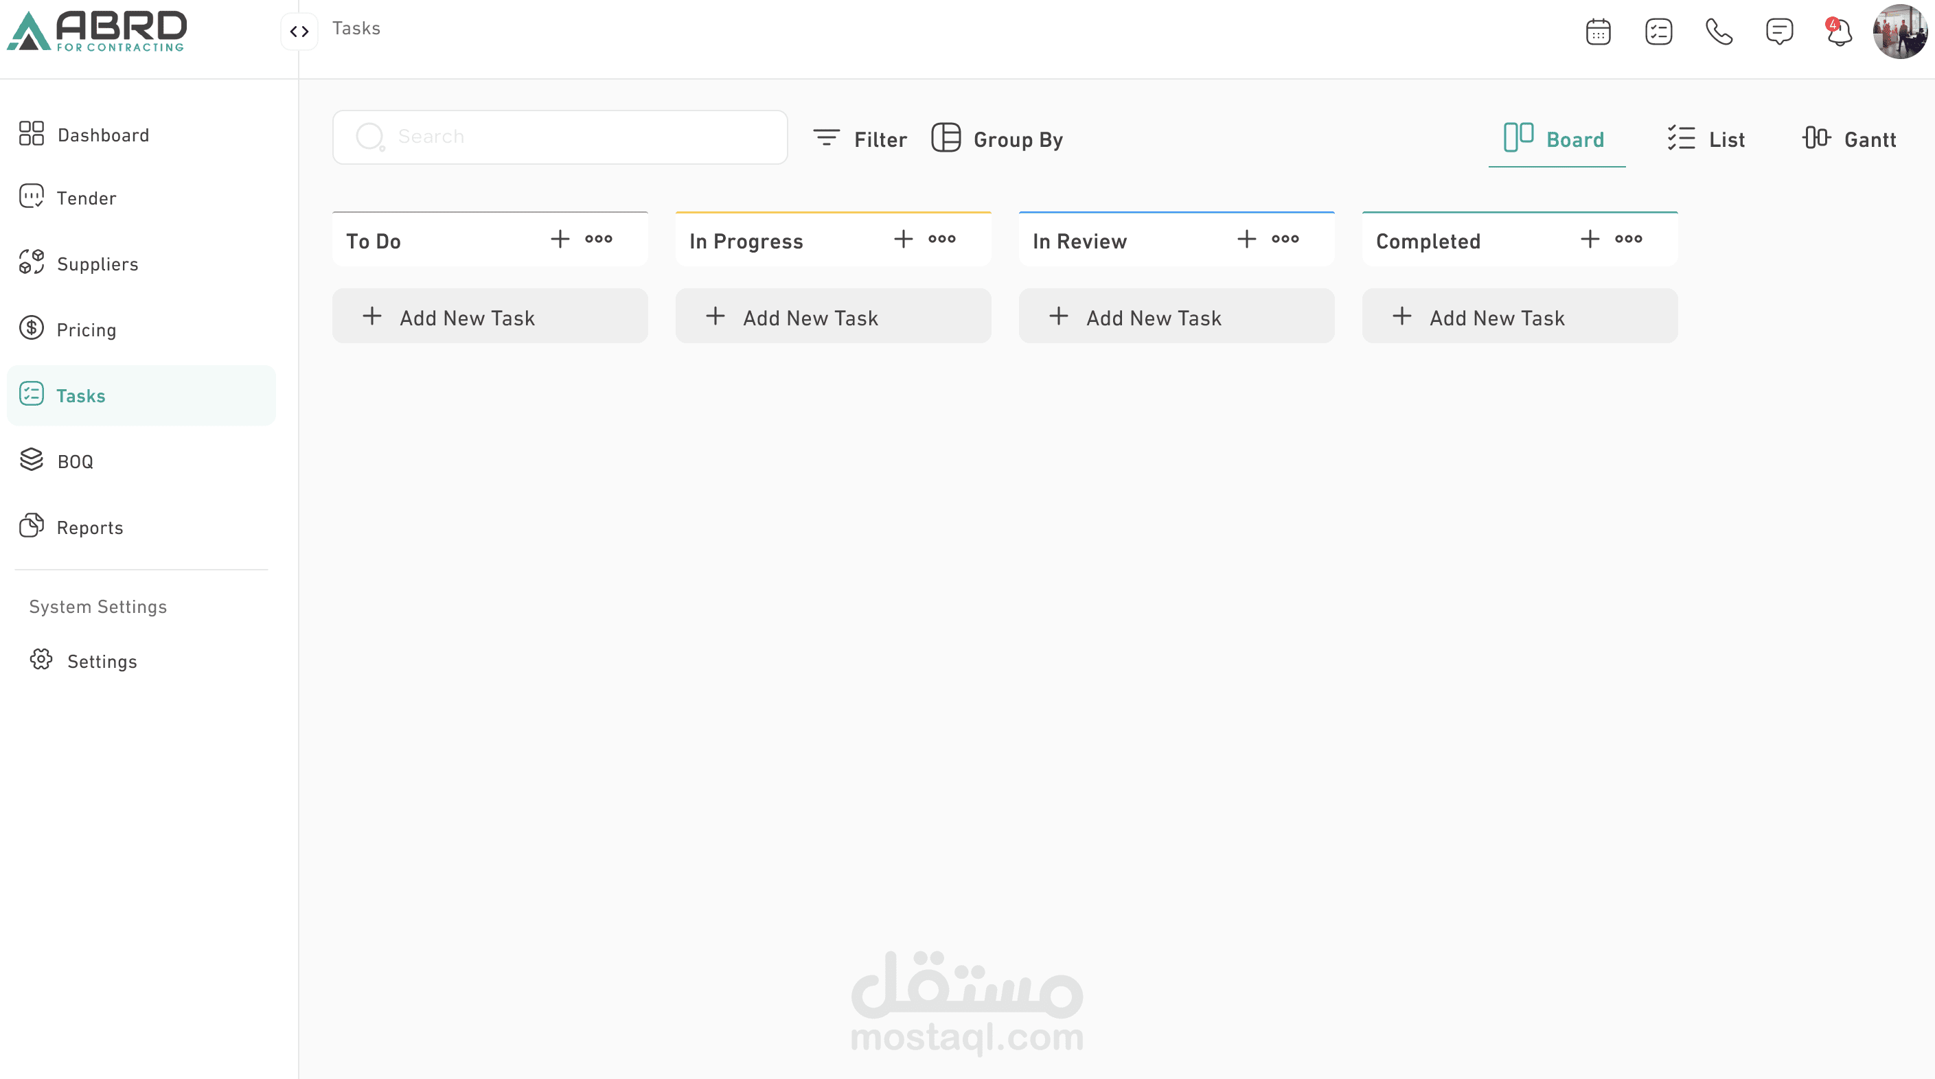The width and height of the screenshot is (1935, 1079).
Task: View notifications via the bell icon
Action: (x=1839, y=32)
